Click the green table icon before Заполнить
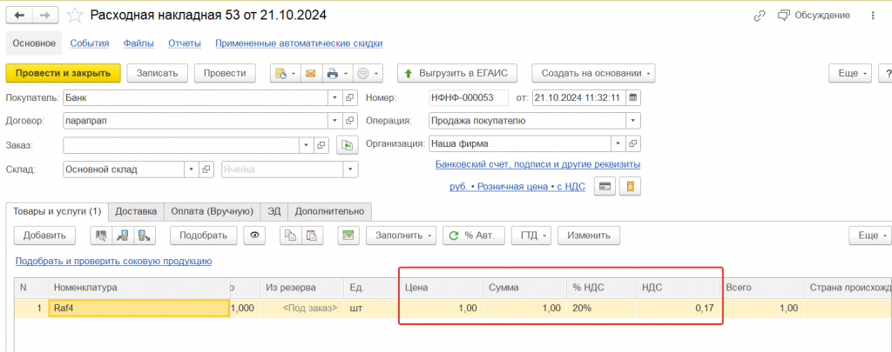 (x=348, y=236)
